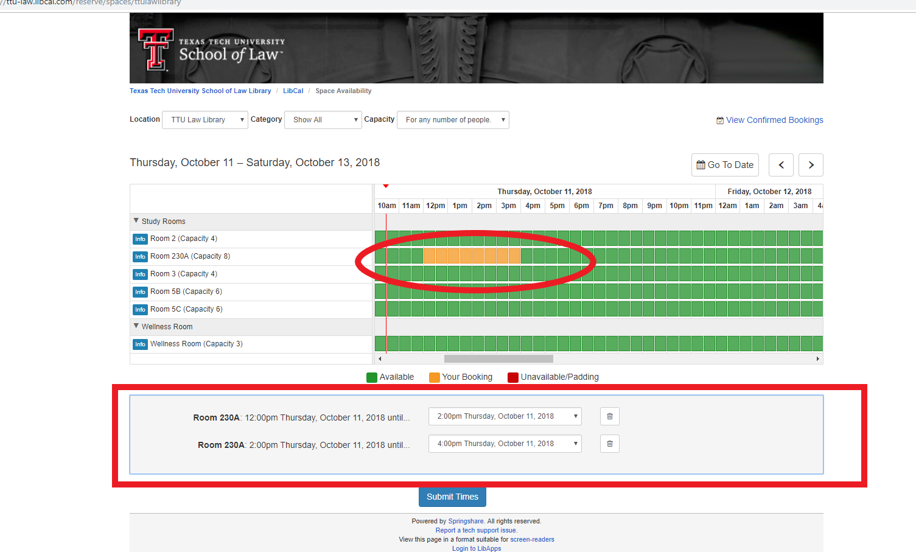Remove the 2:00pm Room 230A booking
This screenshot has height=552, width=916.
click(609, 444)
